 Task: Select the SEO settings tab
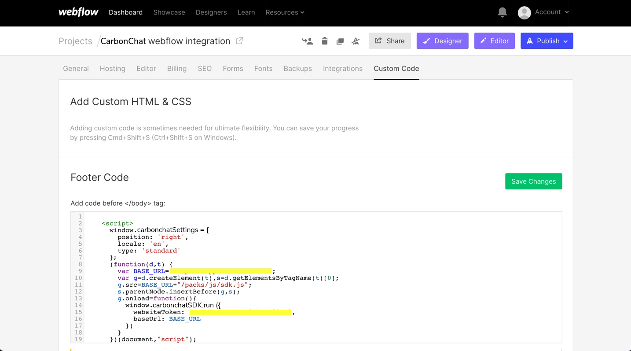[205, 69]
